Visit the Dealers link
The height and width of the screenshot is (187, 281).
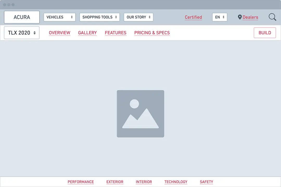(250, 17)
